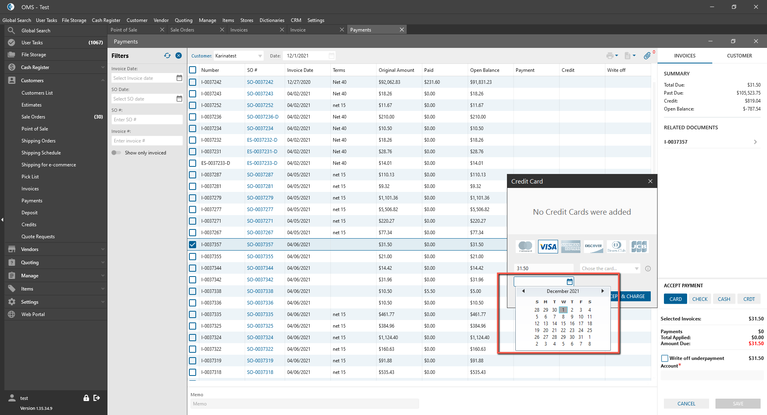This screenshot has height=415, width=767.
Task: Open related document I-0037357 chevron
Action: [755, 142]
